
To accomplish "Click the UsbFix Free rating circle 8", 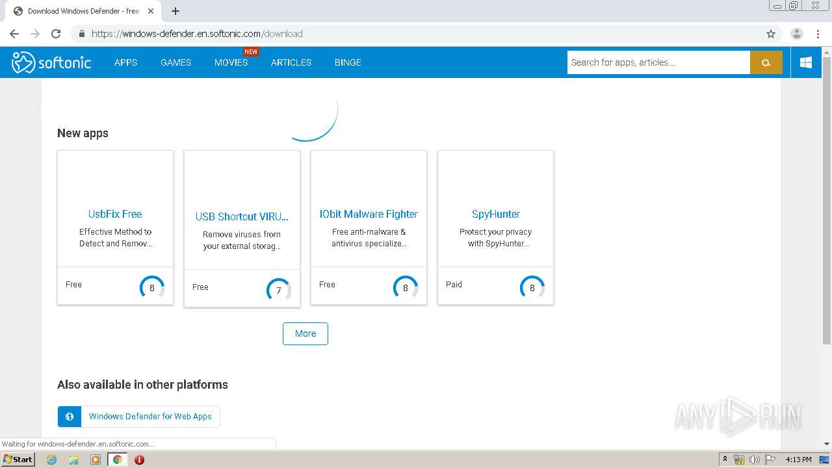I will 152,287.
